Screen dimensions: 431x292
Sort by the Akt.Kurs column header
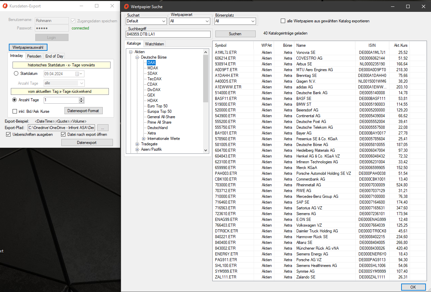point(399,45)
